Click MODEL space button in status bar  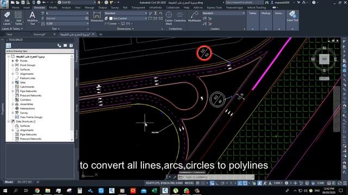pos(189,183)
